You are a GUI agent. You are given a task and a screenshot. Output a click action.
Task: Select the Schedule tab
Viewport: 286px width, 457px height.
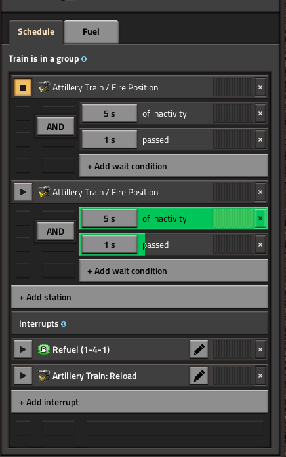tap(36, 31)
